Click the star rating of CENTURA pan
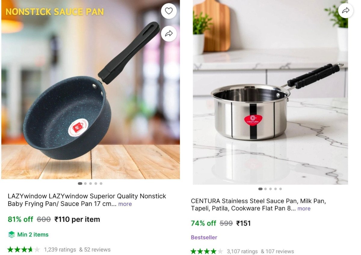The image size is (361, 255). click(x=207, y=251)
